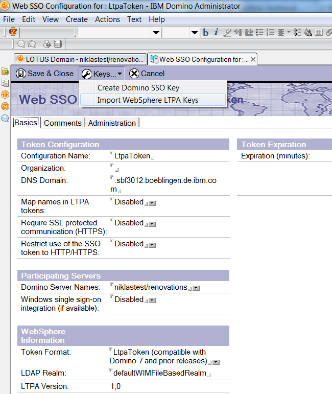Open the View menu

click(50, 19)
